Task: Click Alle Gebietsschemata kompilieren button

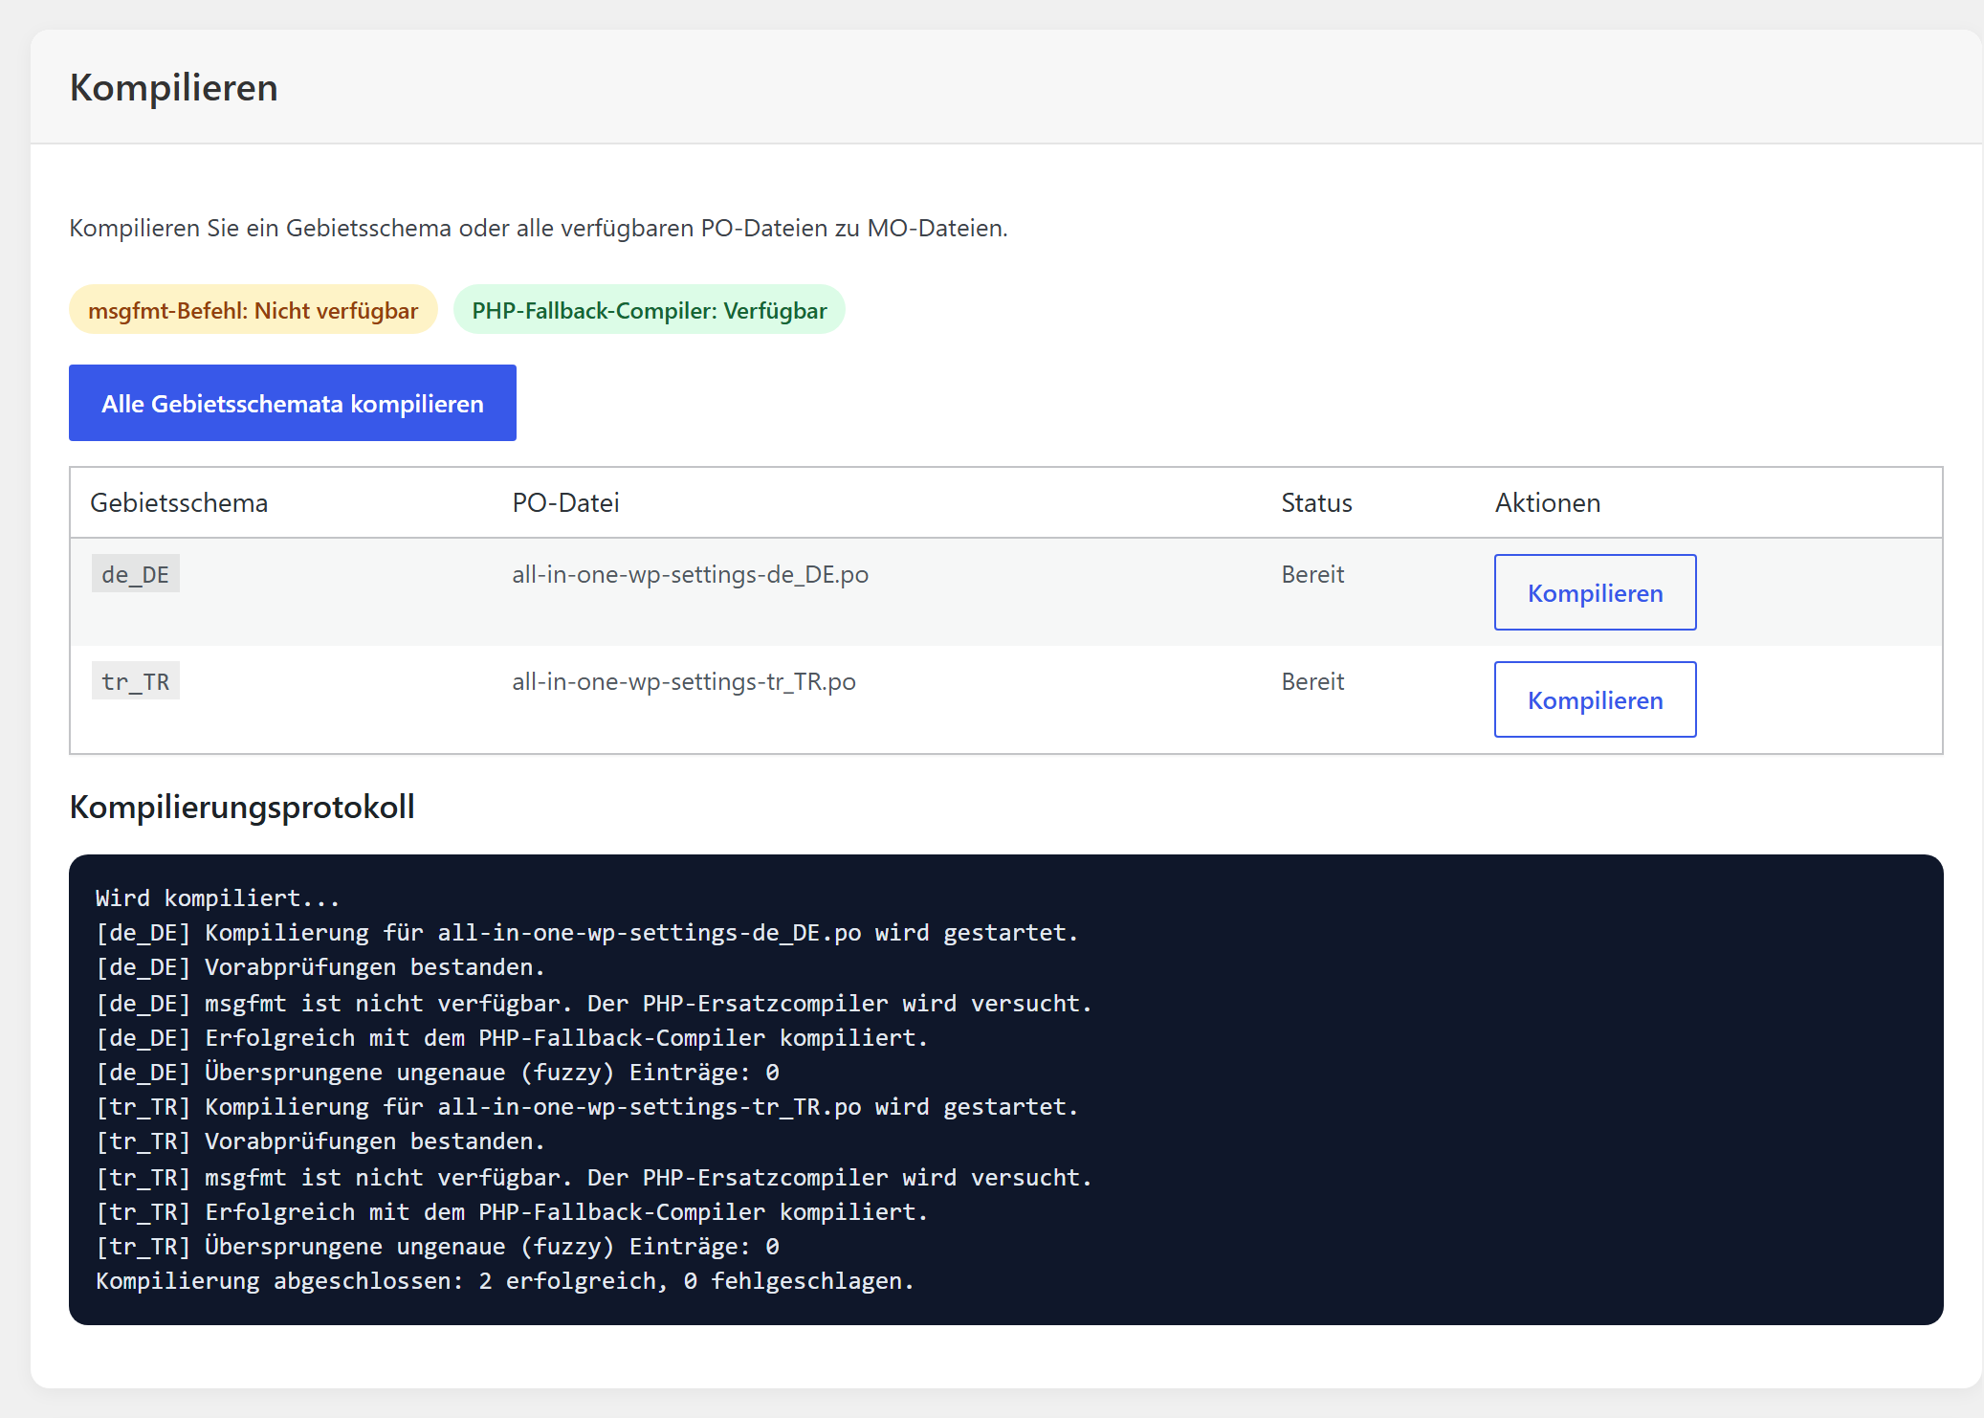Action: click(x=293, y=403)
